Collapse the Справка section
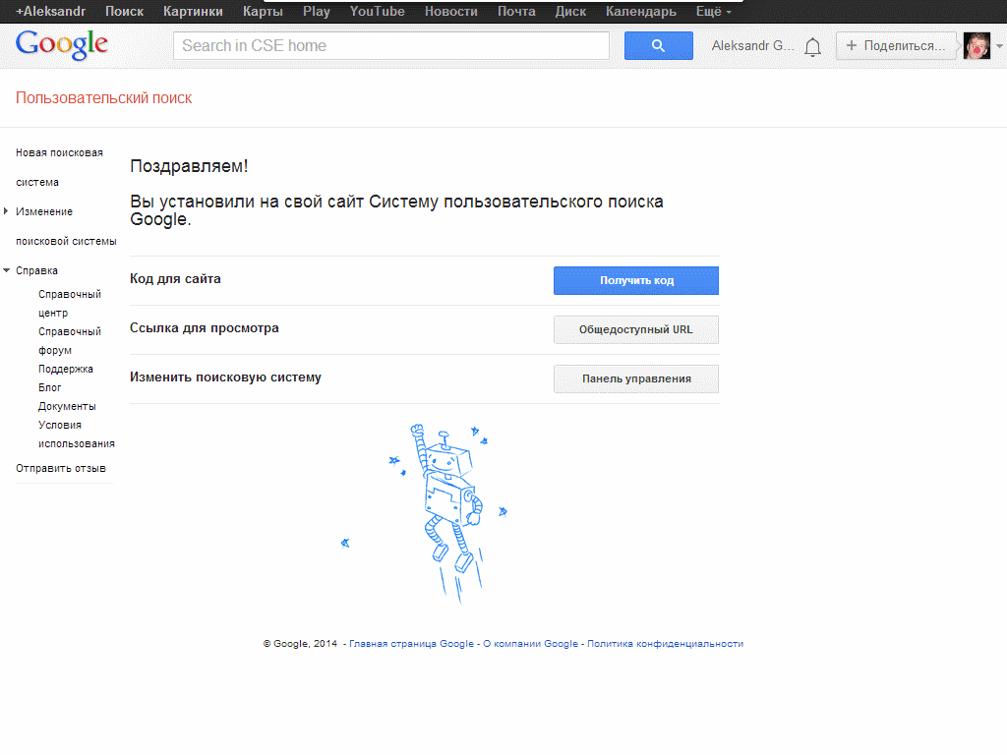The width and height of the screenshot is (1007, 755). [7, 270]
